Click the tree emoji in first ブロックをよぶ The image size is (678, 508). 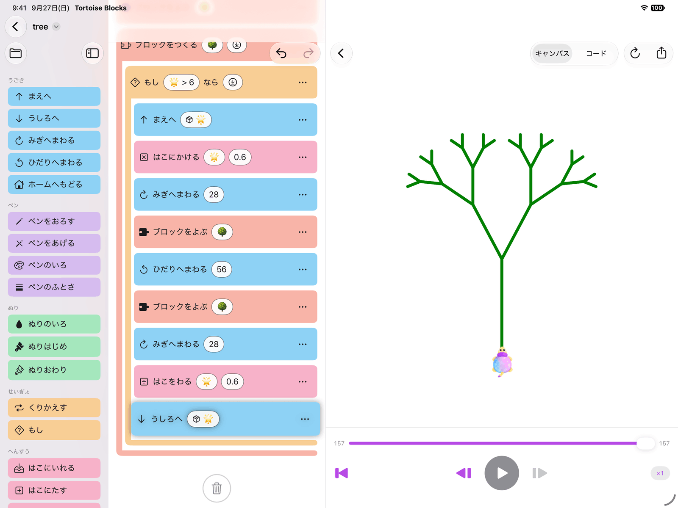[x=222, y=232]
